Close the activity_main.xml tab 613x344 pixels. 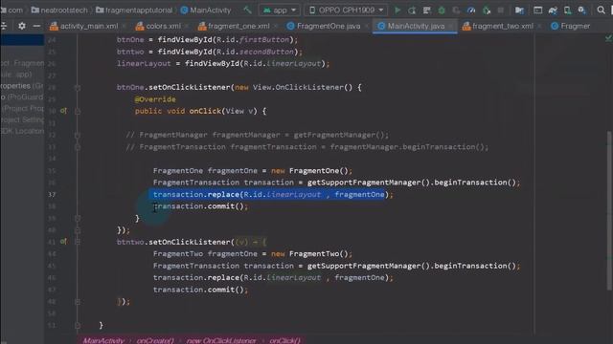click(124, 26)
